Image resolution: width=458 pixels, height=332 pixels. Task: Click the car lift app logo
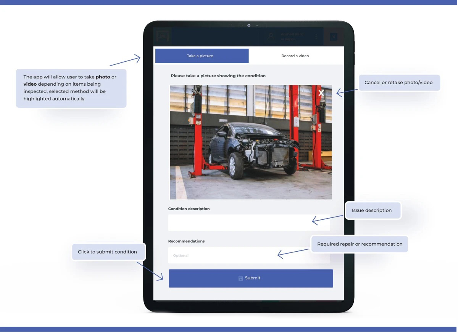click(x=164, y=37)
